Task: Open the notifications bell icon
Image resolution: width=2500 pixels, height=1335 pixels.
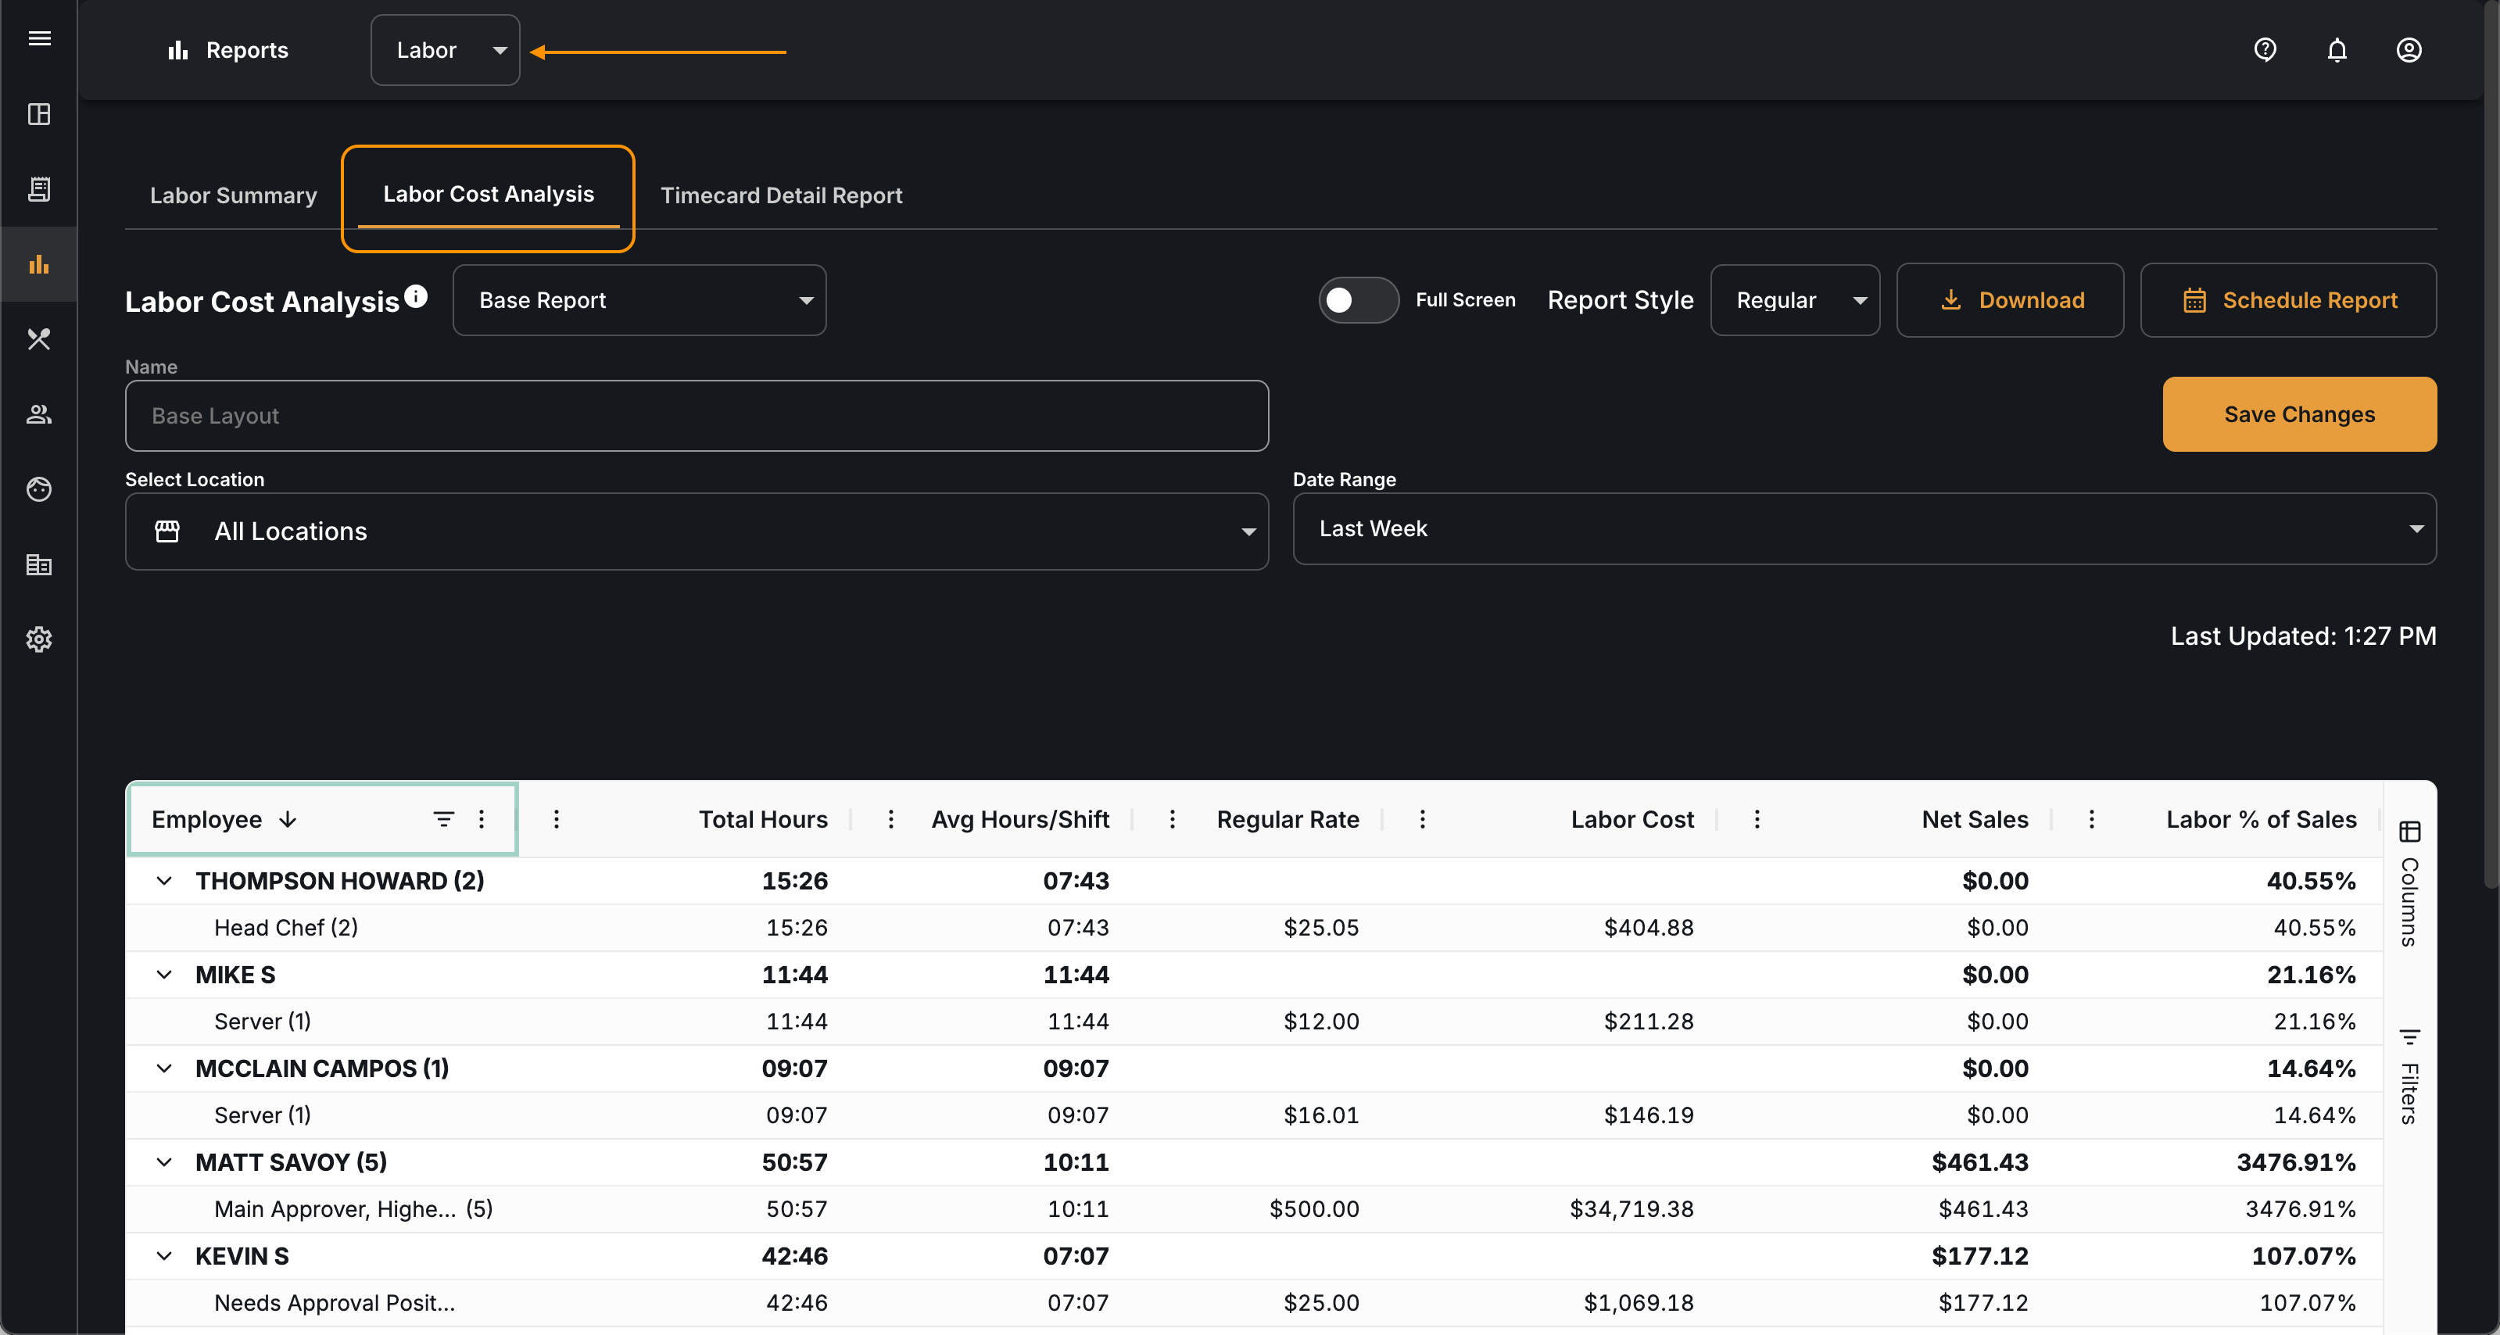Action: [2336, 49]
